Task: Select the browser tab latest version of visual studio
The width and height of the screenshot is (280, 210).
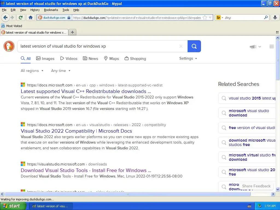Action: coord(34,33)
